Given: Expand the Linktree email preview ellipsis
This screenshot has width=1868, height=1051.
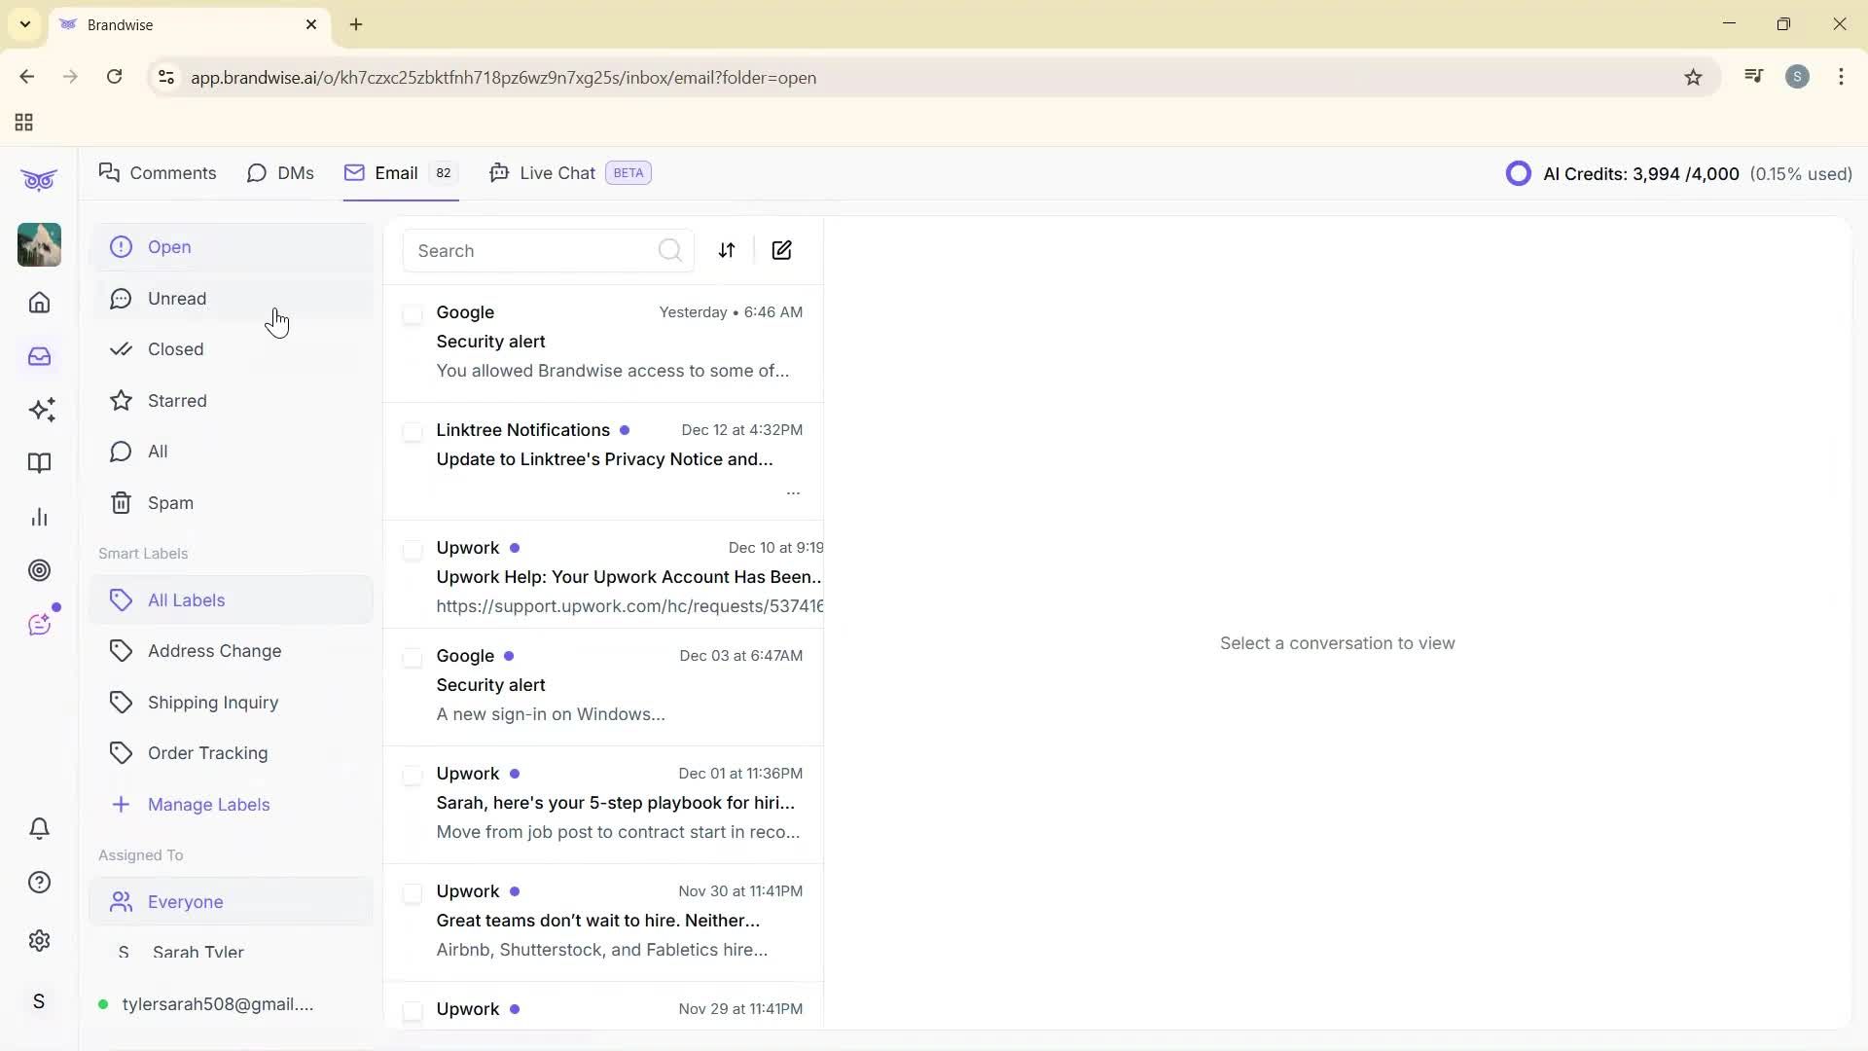Looking at the screenshot, I should click(793, 493).
